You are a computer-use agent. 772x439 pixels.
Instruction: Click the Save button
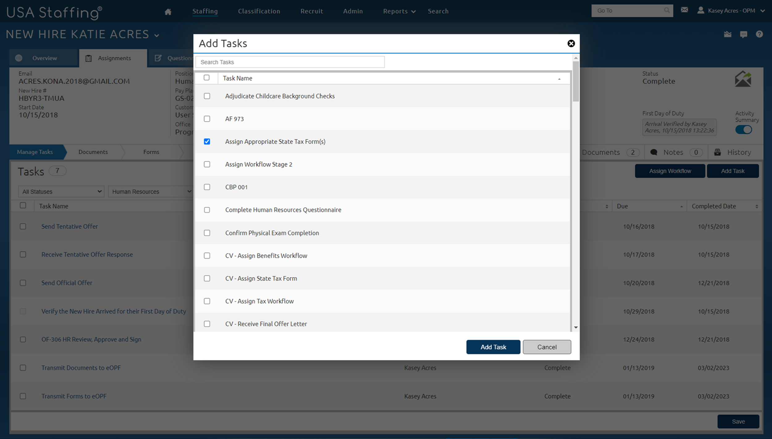[738, 421]
